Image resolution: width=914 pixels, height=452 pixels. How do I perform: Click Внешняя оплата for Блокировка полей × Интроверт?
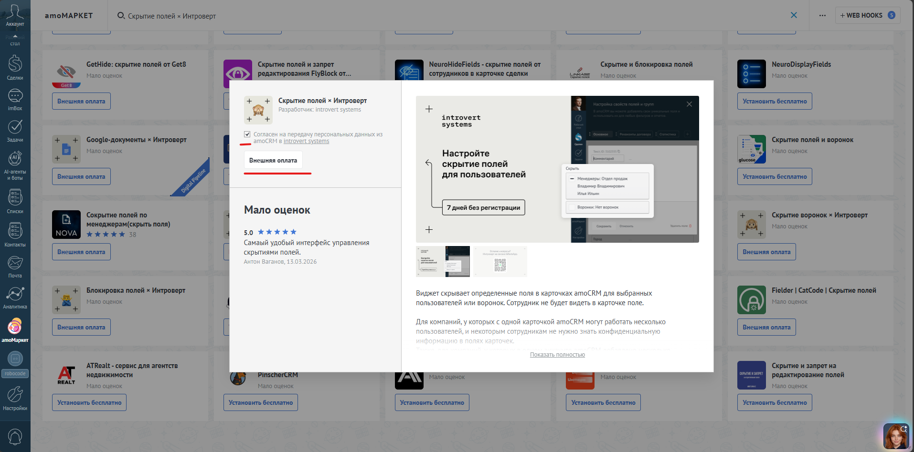81,327
